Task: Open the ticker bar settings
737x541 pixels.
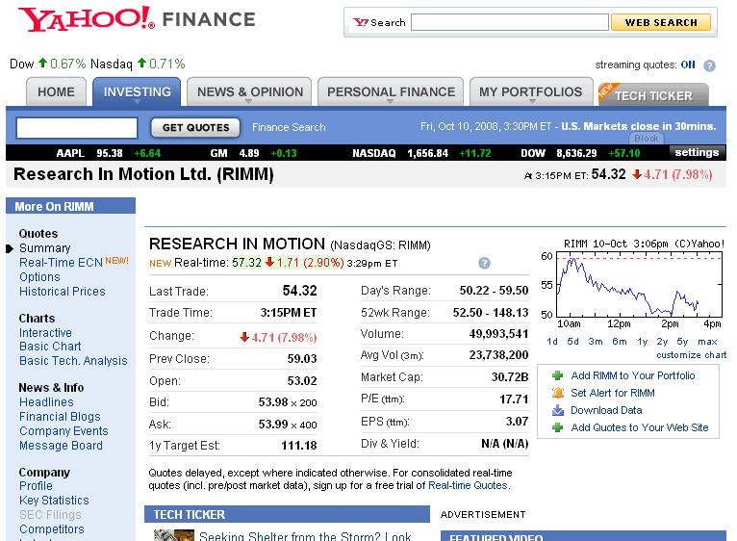Action: pyautogui.click(x=697, y=152)
